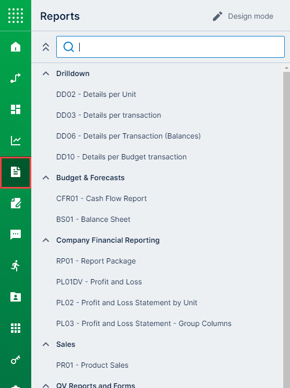Image resolution: width=290 pixels, height=388 pixels.
Task: Open CFR01 - Cash Flow Report
Action: tap(102, 198)
